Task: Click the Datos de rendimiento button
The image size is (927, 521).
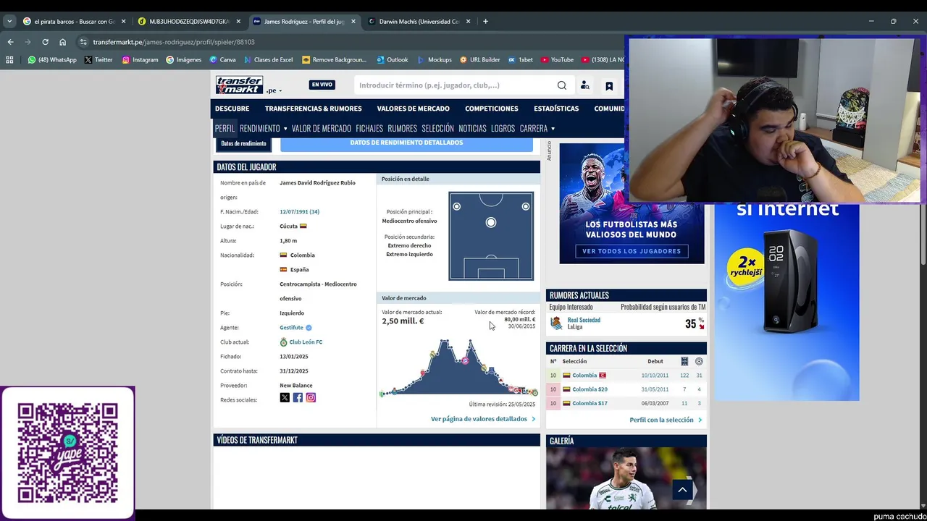Action: click(243, 143)
